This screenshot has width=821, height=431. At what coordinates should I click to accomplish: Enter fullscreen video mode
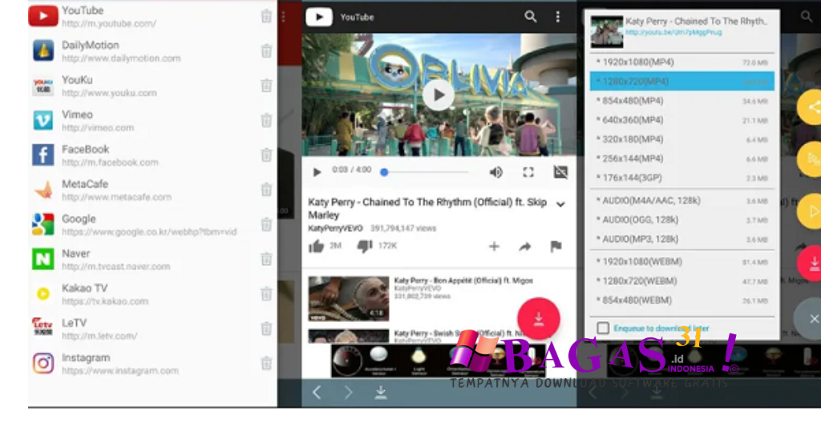[x=528, y=172]
